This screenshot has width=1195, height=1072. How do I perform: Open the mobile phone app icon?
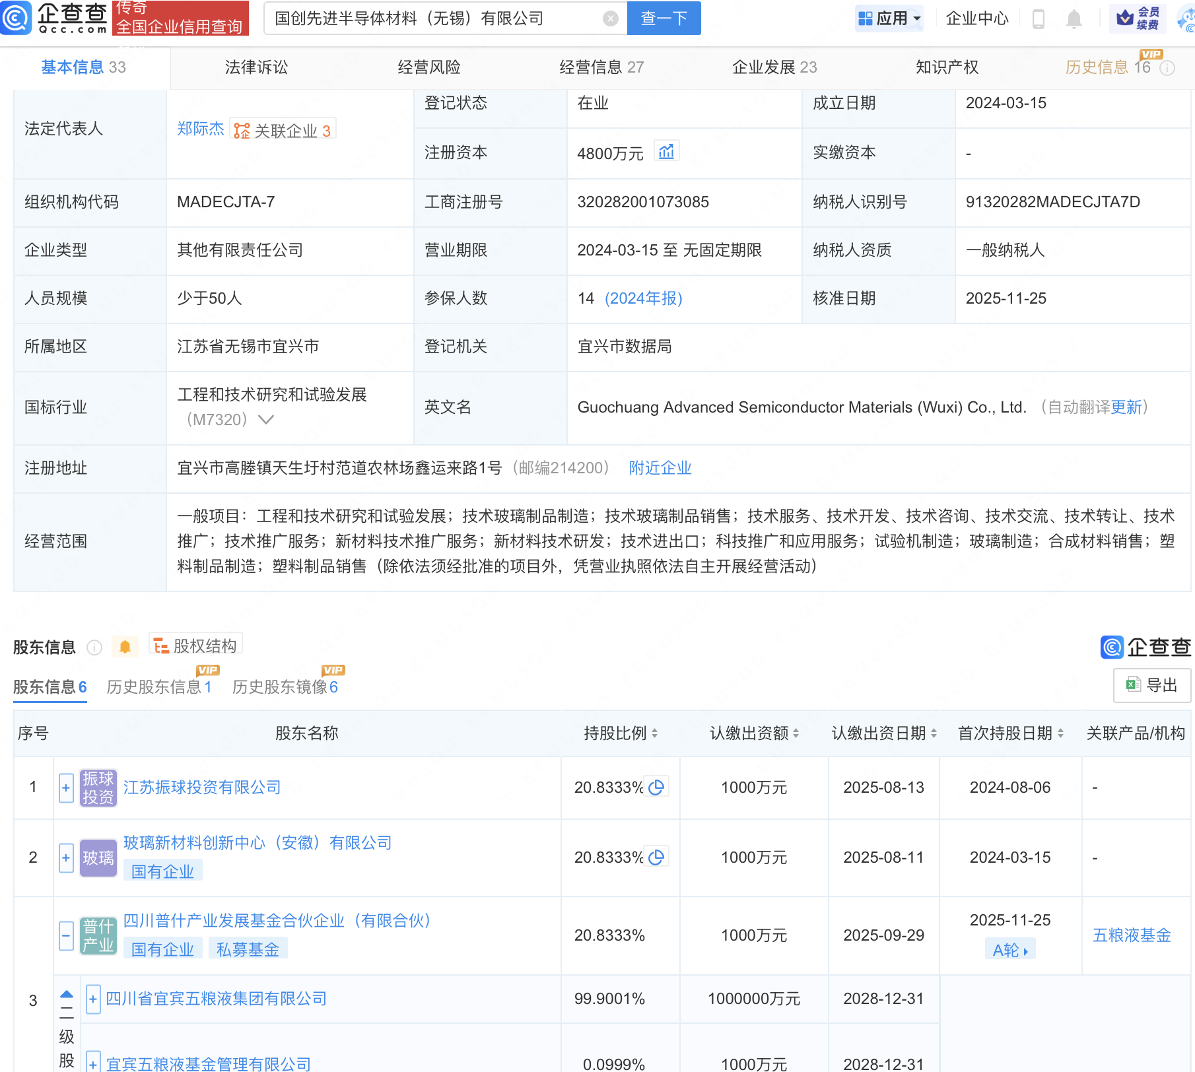(x=1038, y=19)
